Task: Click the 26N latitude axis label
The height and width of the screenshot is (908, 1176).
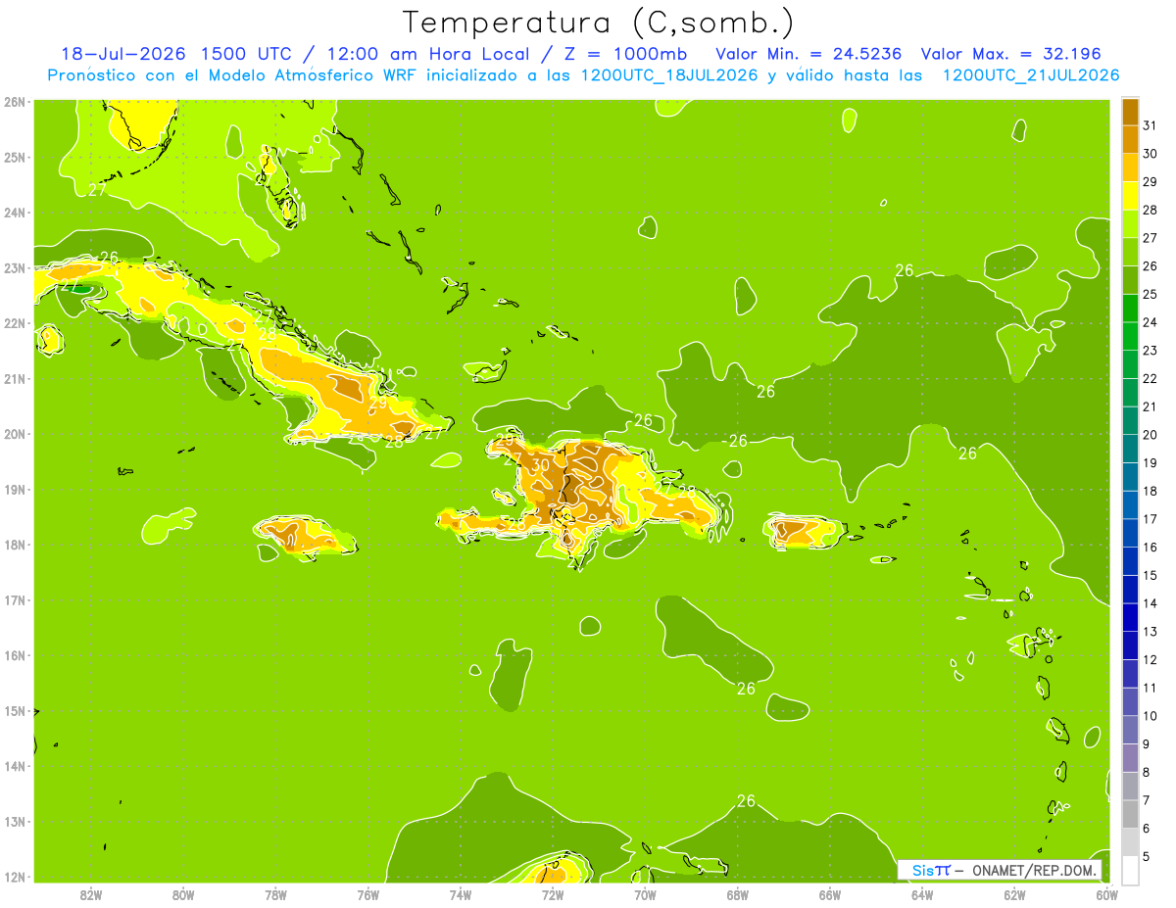Action: (15, 101)
